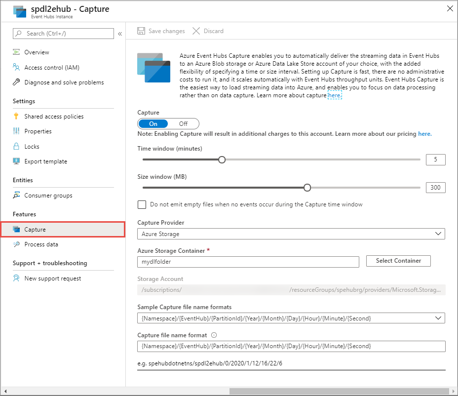Click the Discard X icon
Viewport: 458px width, 396px height.
point(196,31)
